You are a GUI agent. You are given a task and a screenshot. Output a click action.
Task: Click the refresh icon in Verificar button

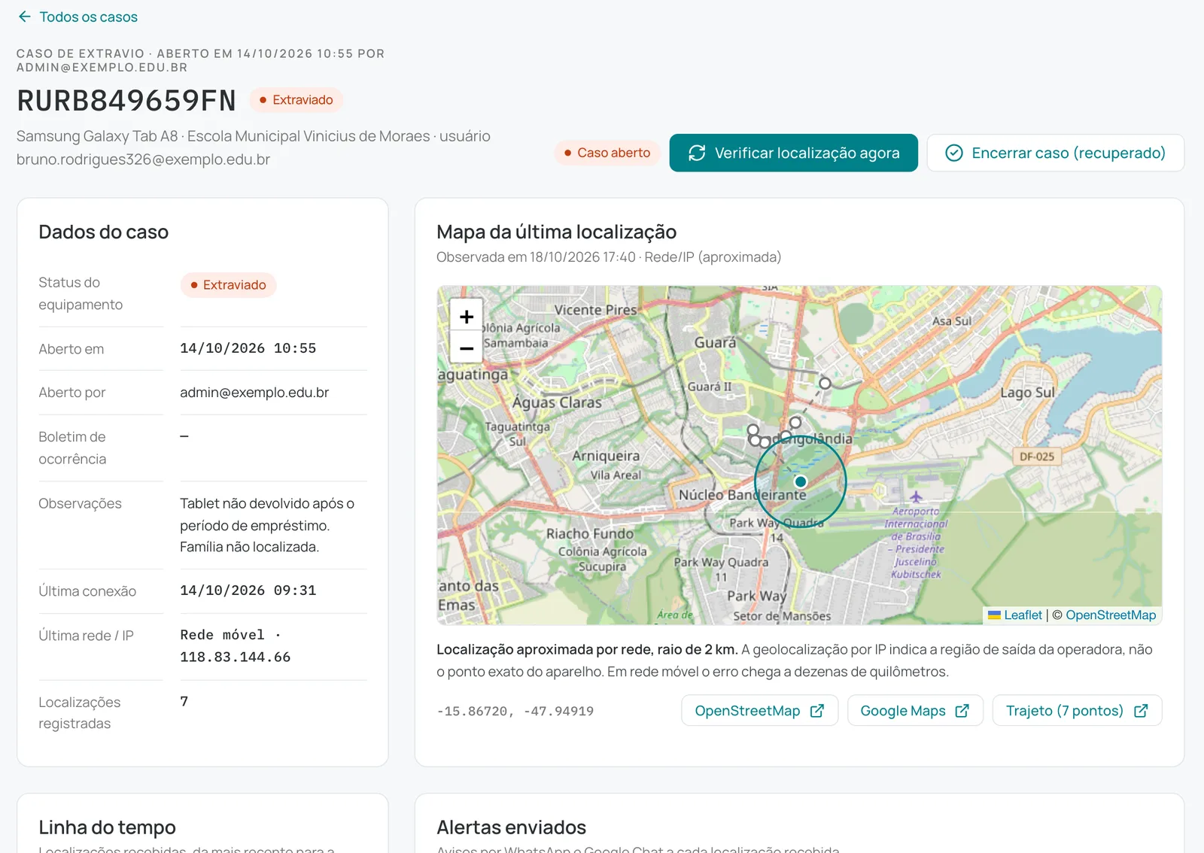point(697,153)
